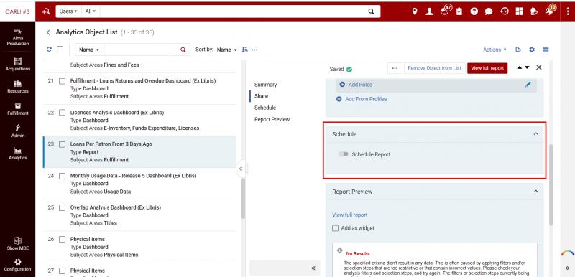Open Analytics menu in left sidebar

coord(17,154)
